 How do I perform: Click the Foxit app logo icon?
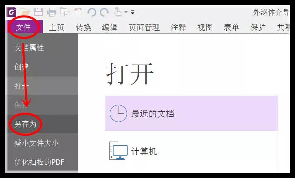point(11,12)
